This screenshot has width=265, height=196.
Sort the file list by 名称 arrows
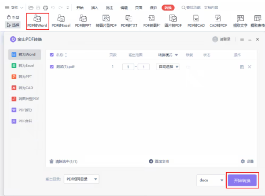click(x=66, y=55)
